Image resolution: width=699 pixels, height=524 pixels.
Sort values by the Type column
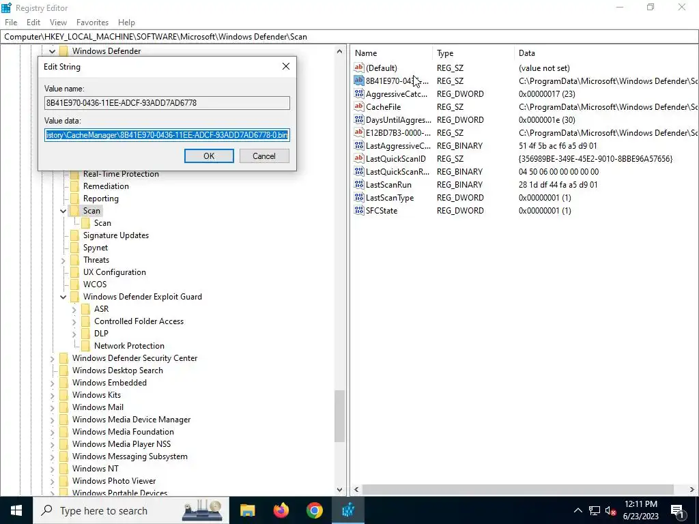[472, 53]
